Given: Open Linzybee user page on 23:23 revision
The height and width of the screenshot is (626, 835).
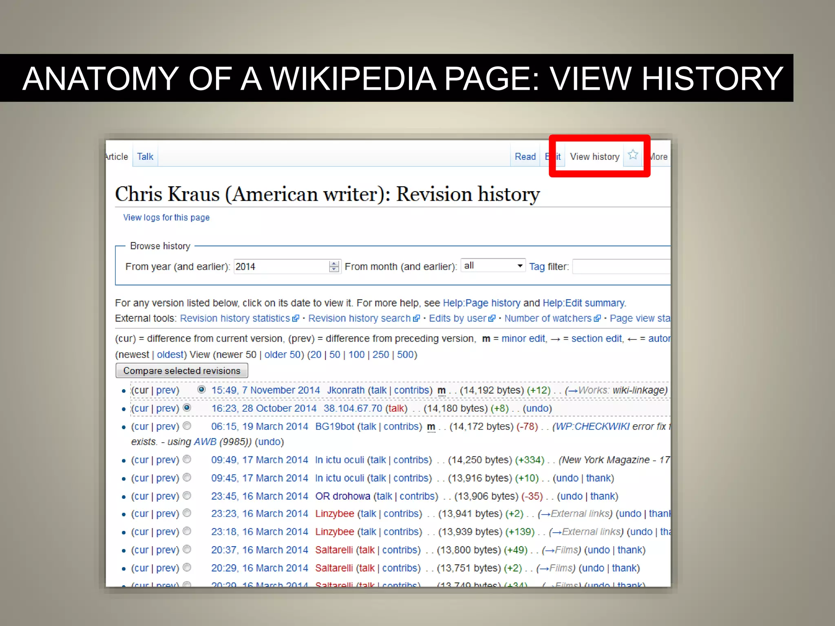Looking at the screenshot, I should tap(335, 514).
